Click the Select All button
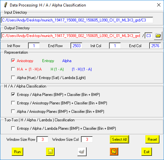 (119, 139)
